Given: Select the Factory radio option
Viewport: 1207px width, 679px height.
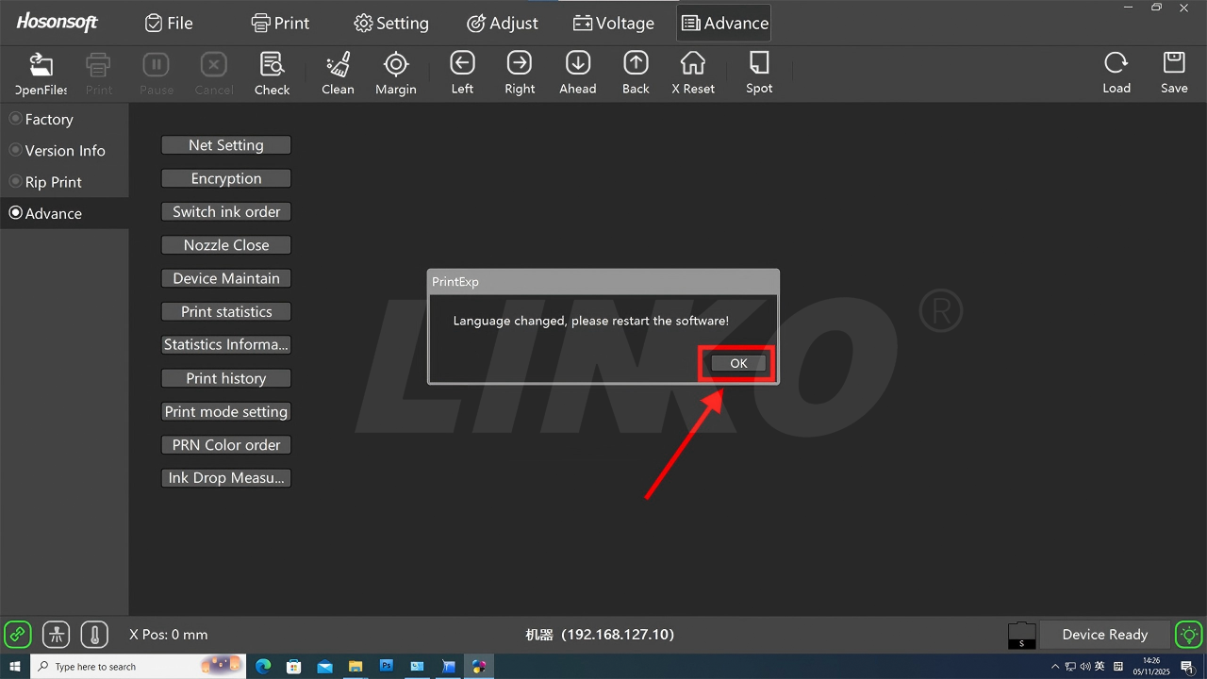Looking at the screenshot, I should pyautogui.click(x=16, y=119).
